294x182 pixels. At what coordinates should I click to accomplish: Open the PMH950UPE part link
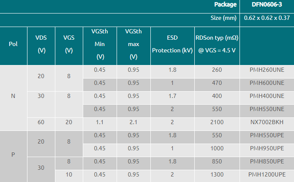coord(267,148)
